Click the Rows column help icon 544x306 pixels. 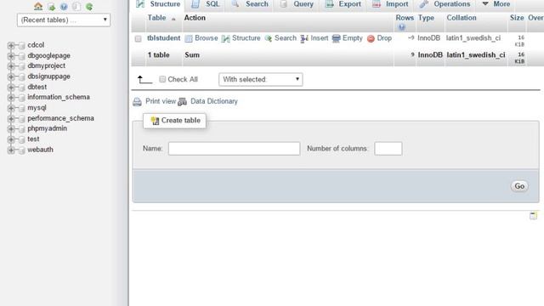(402, 27)
